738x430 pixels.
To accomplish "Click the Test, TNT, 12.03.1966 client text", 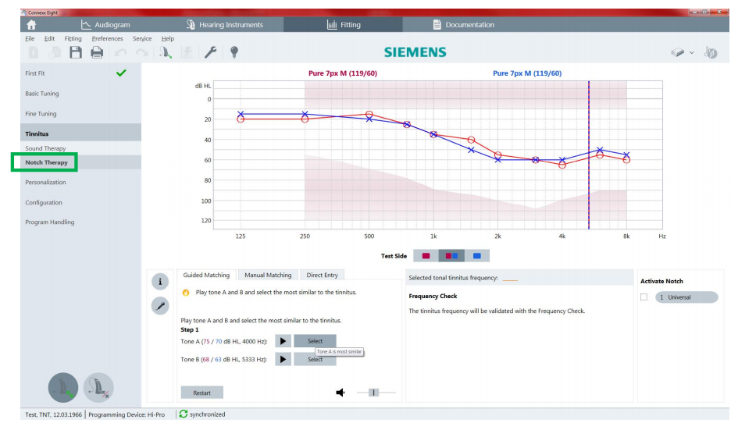I will point(53,414).
